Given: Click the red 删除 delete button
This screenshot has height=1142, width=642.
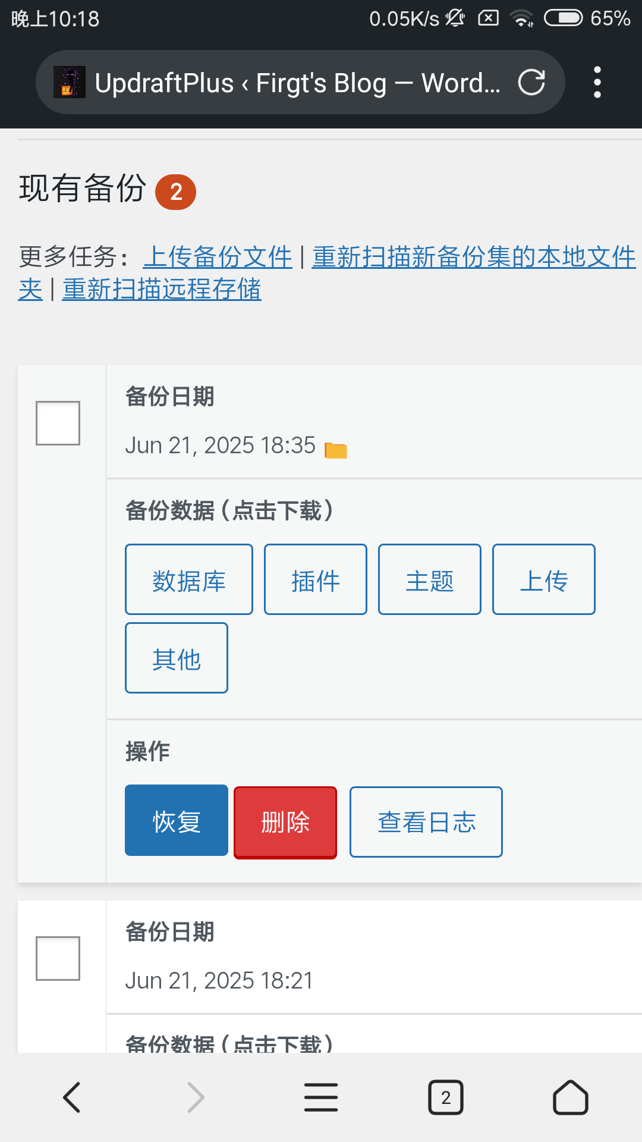Looking at the screenshot, I should coord(285,822).
